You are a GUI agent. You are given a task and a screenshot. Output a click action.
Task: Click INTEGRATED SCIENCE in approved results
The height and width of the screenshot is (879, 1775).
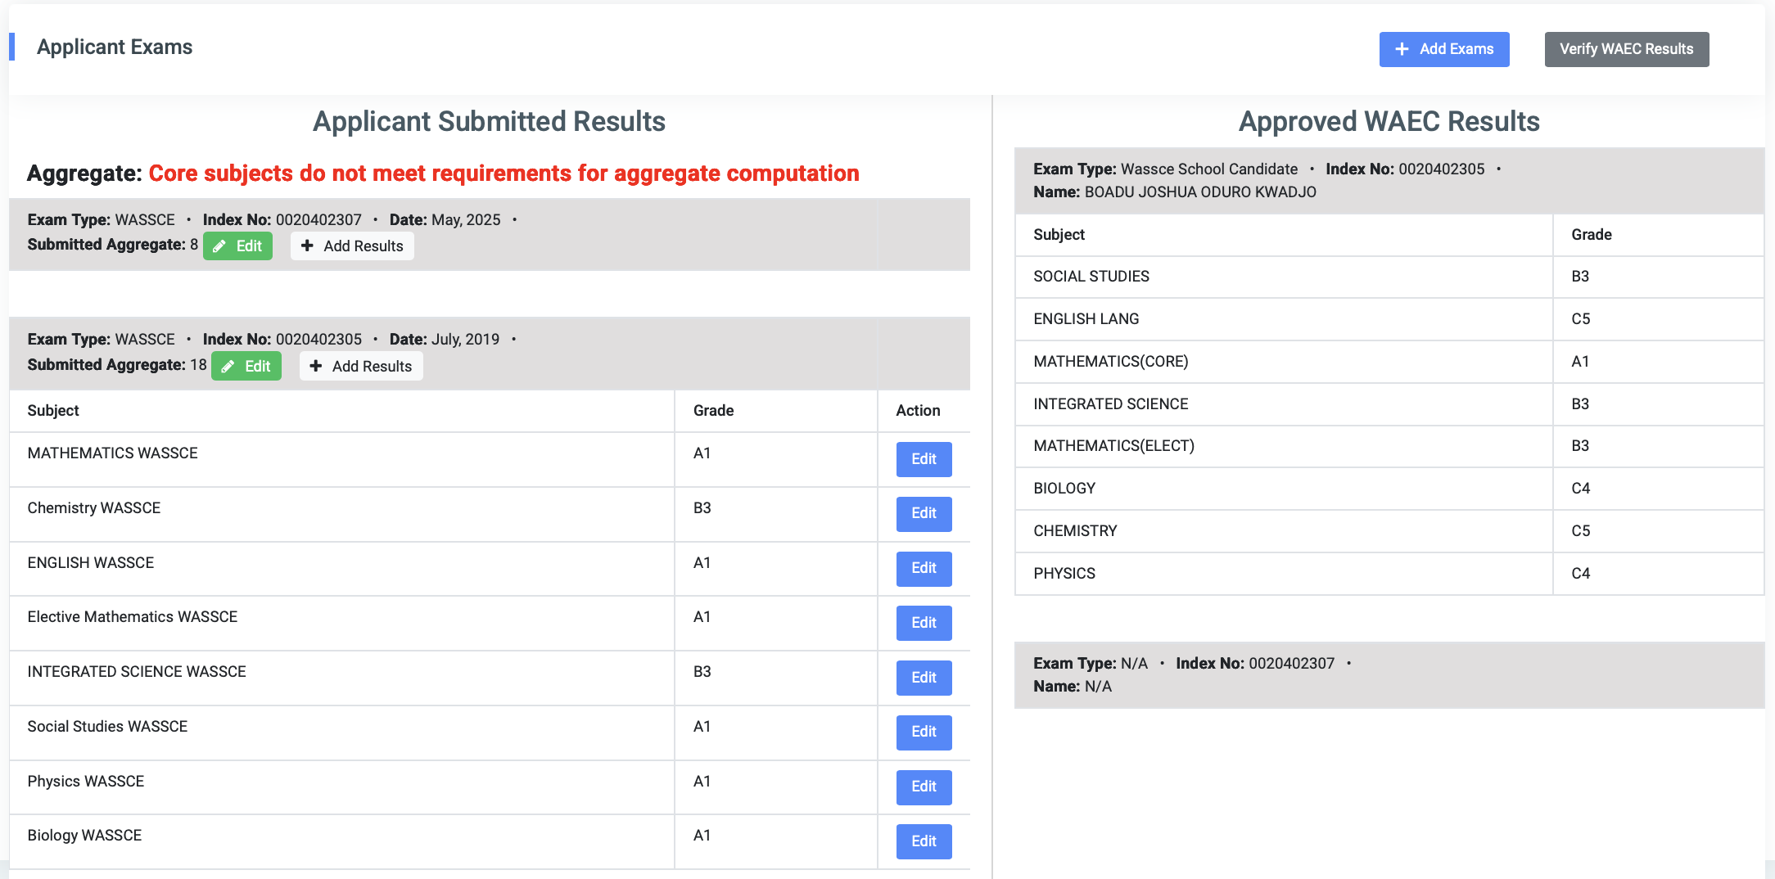1111,404
